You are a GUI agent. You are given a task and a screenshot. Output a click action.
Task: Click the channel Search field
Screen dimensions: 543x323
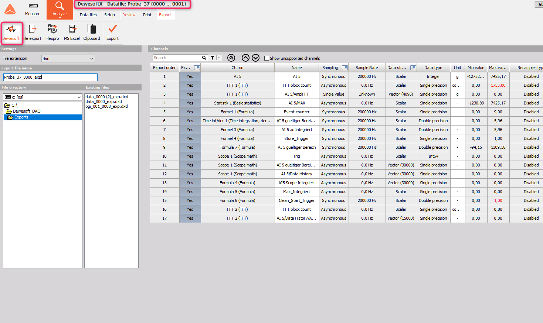tap(177, 58)
